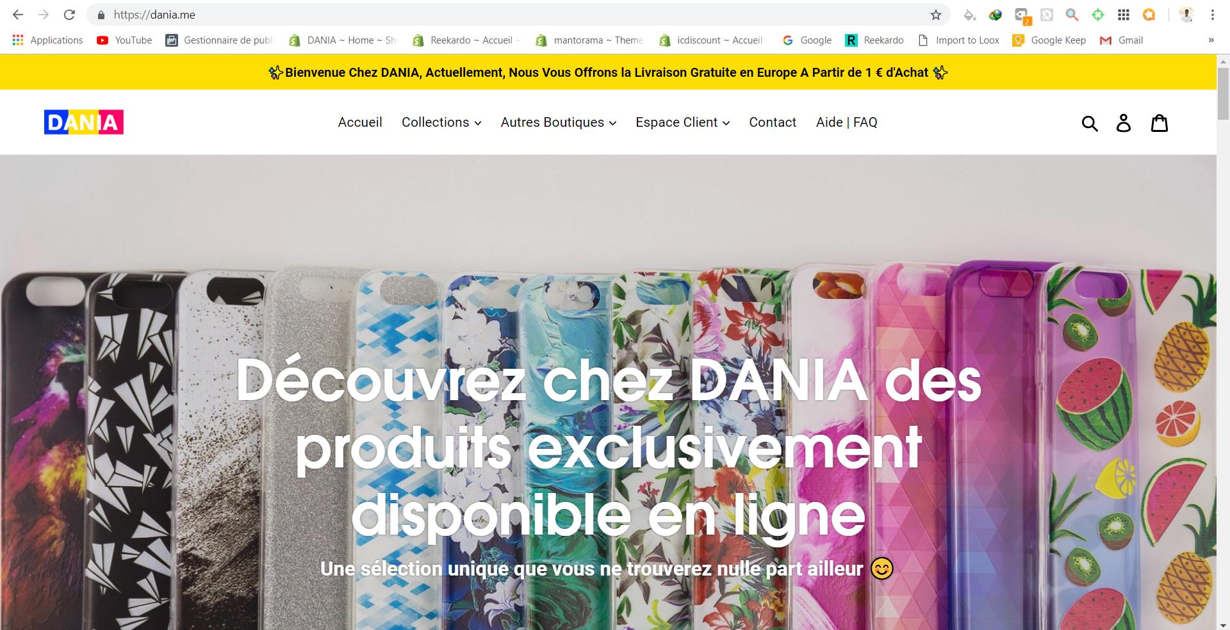Open the customer account icon
This screenshot has height=630, width=1230.
(1124, 123)
